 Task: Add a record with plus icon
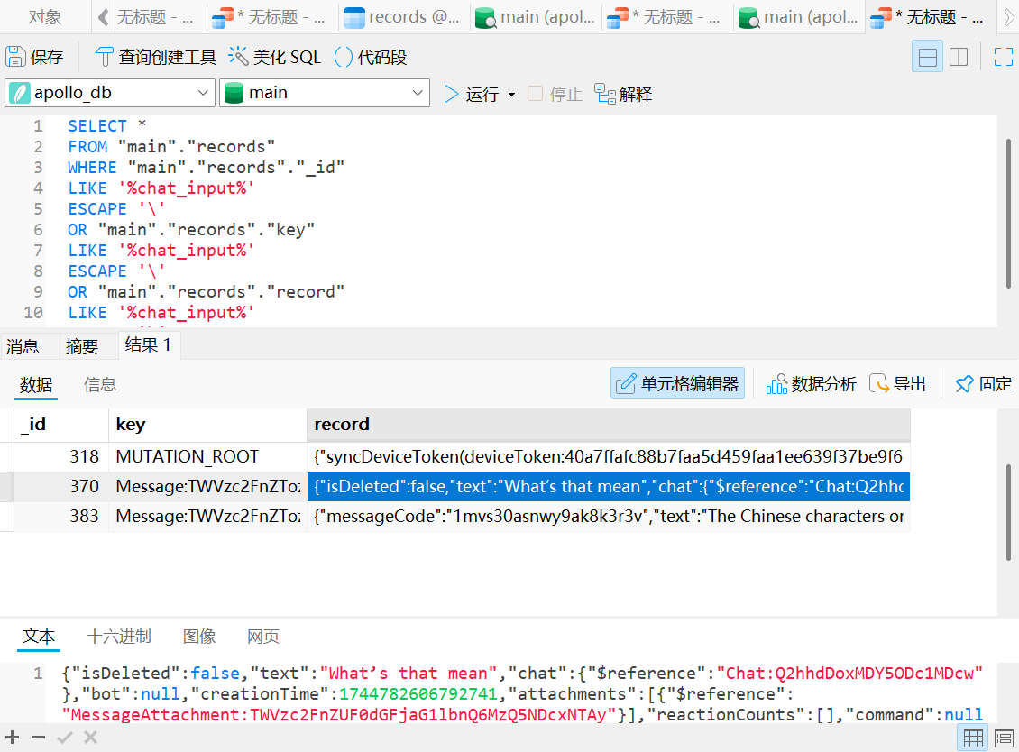click(13, 738)
